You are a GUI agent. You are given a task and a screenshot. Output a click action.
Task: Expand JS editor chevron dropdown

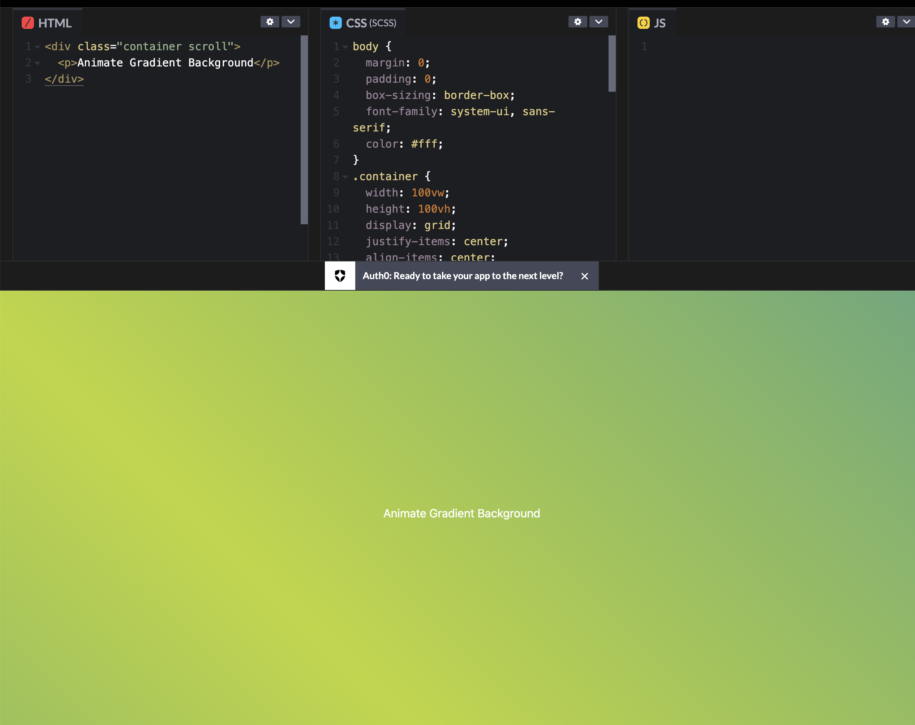[x=906, y=22]
